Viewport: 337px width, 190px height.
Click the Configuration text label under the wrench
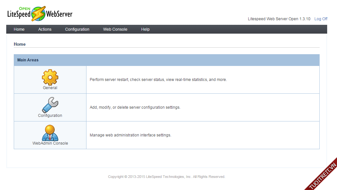(50, 116)
